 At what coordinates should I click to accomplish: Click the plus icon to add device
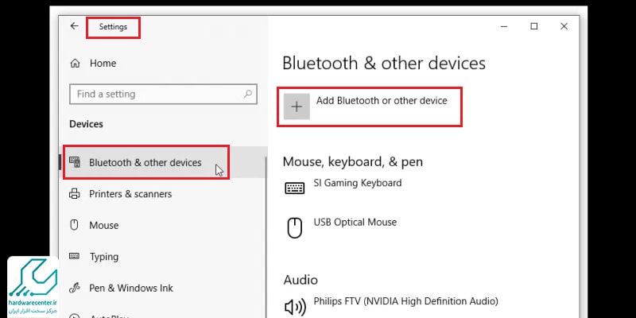[297, 107]
